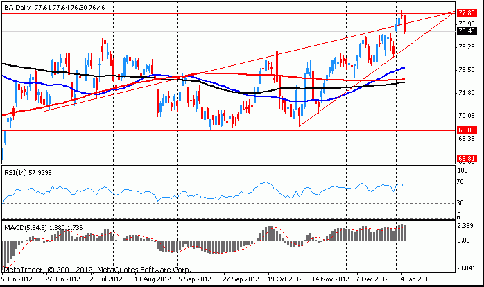Click the MACD(5,34,5) indicator label

(44, 228)
